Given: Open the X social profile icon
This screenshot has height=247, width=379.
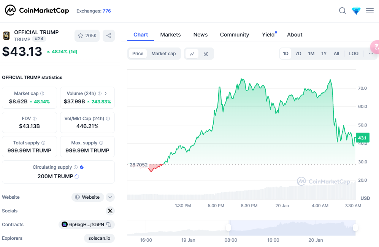Looking at the screenshot, I should [x=110, y=211].
